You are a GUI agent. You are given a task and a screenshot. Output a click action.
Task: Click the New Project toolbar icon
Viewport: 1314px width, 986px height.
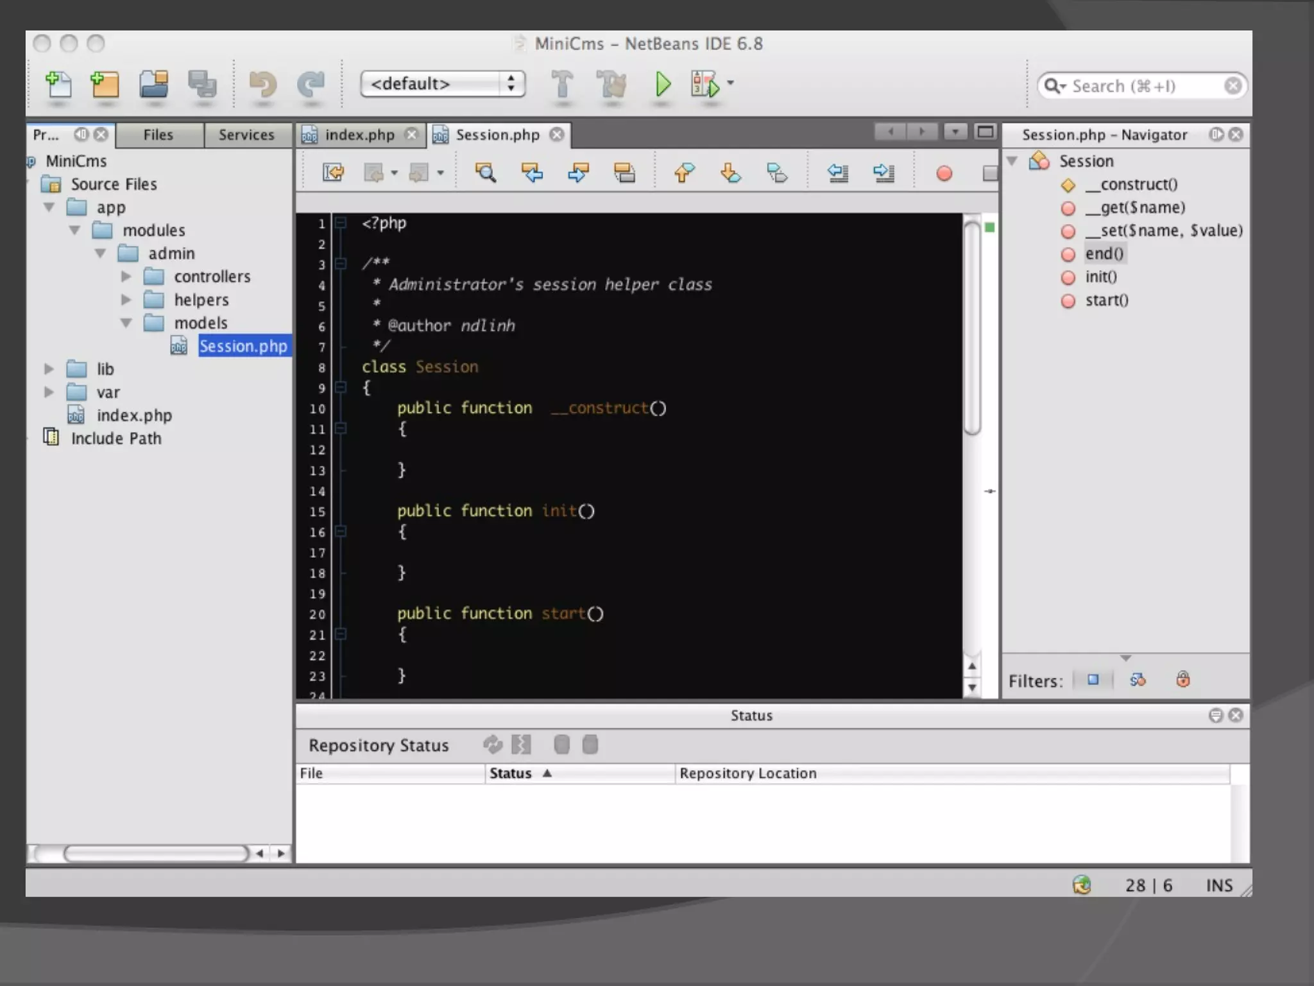[x=105, y=85]
